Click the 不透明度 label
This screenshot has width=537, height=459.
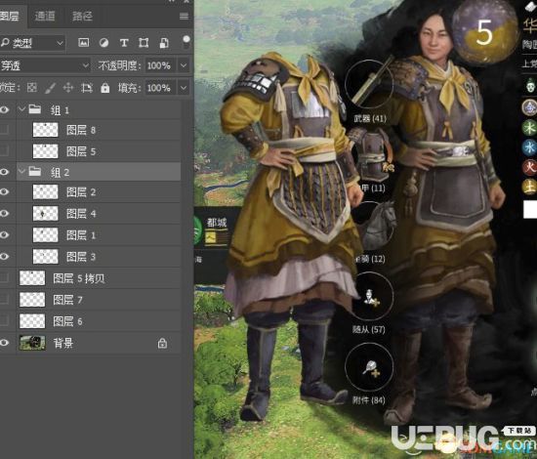(x=119, y=65)
